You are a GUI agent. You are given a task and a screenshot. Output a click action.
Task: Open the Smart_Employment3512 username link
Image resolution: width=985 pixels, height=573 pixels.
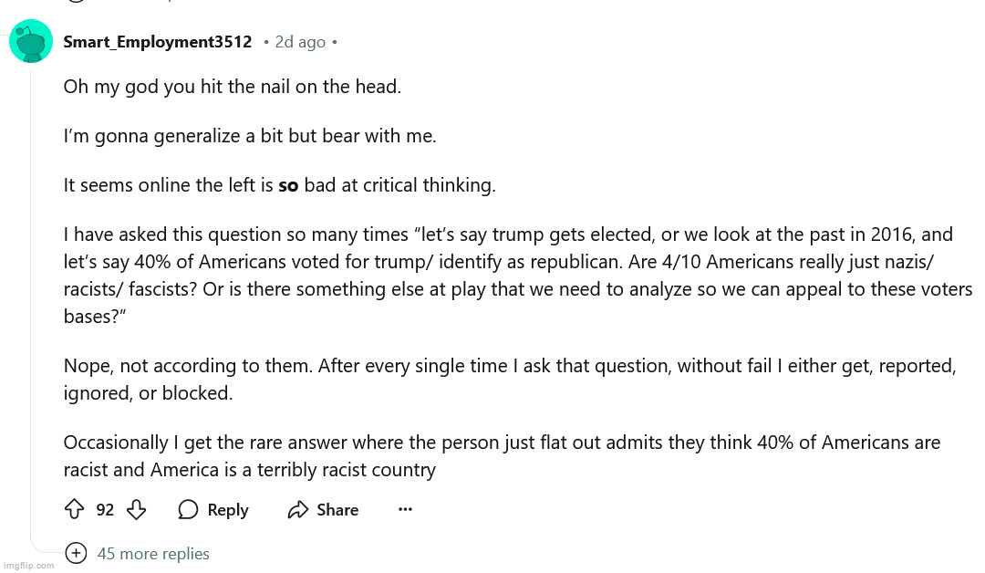(x=158, y=41)
